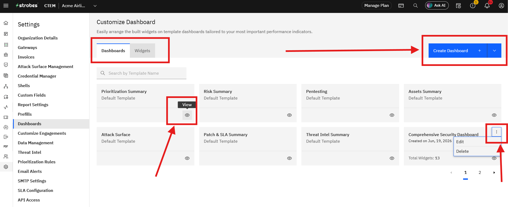Open the activity pulse icon in left rail
This screenshot has height=207, width=508.
click(6, 107)
